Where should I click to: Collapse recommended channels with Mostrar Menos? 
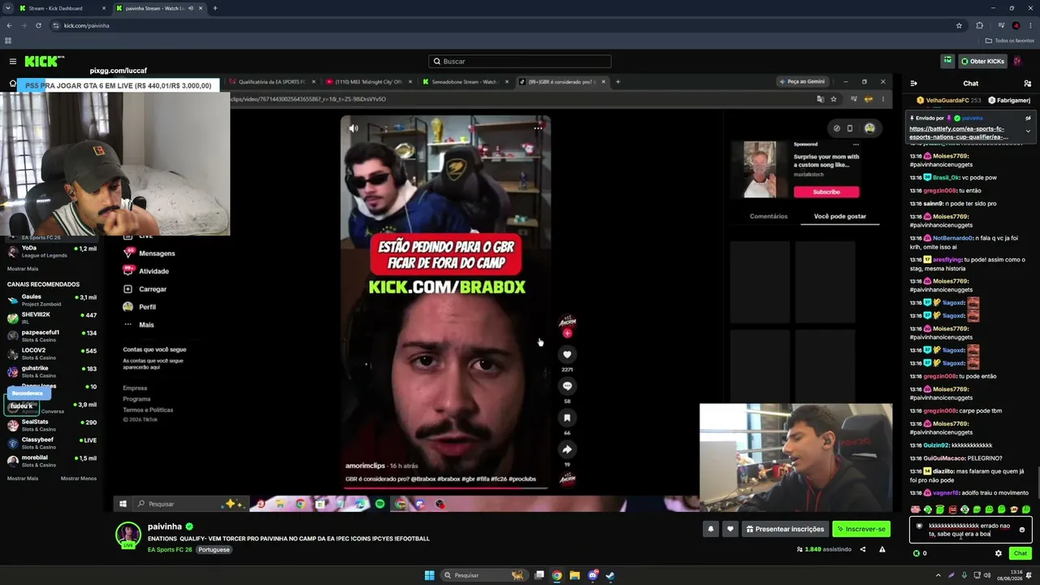coord(79,479)
